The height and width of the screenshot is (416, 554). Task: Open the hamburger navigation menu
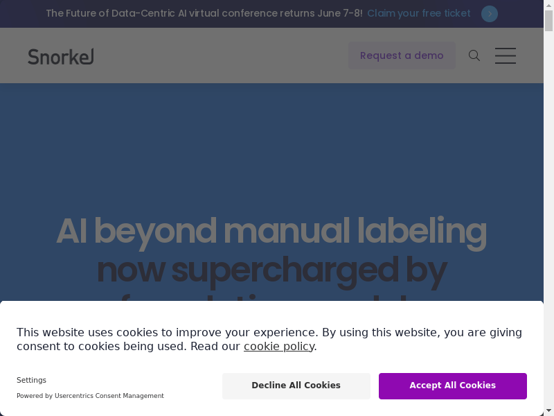(506, 55)
